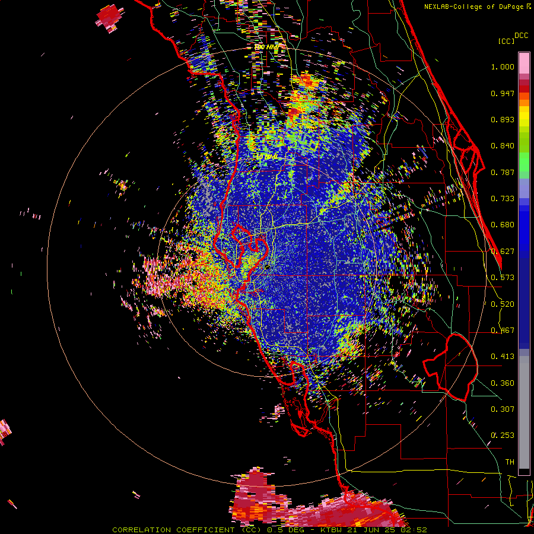Select the KTBW station identifier

pos(332,530)
